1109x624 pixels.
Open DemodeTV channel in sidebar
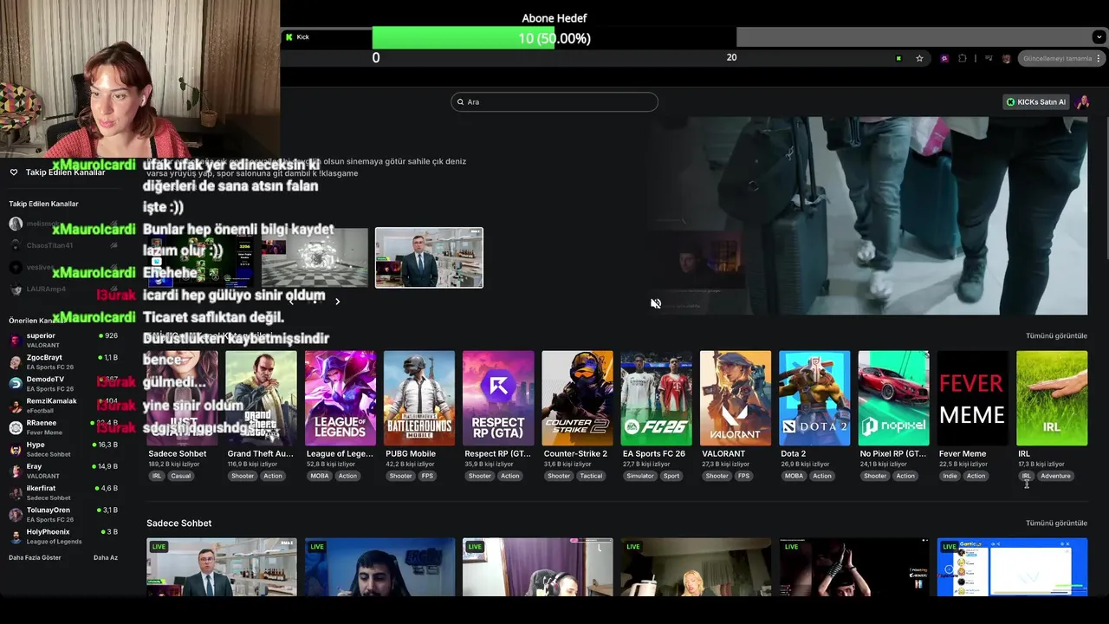63,383
